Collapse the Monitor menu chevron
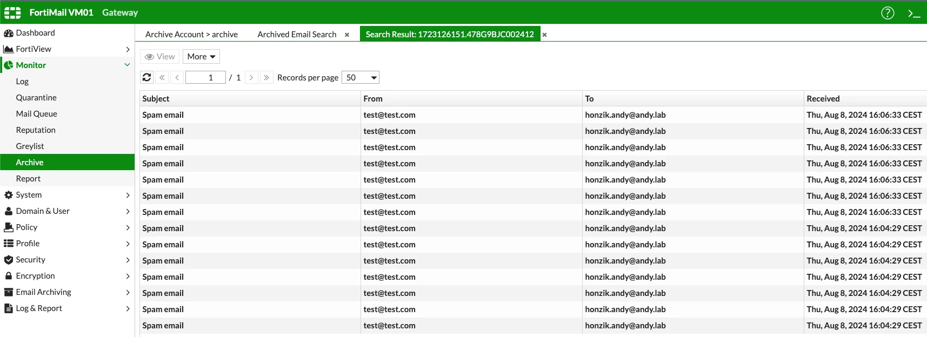 tap(128, 65)
